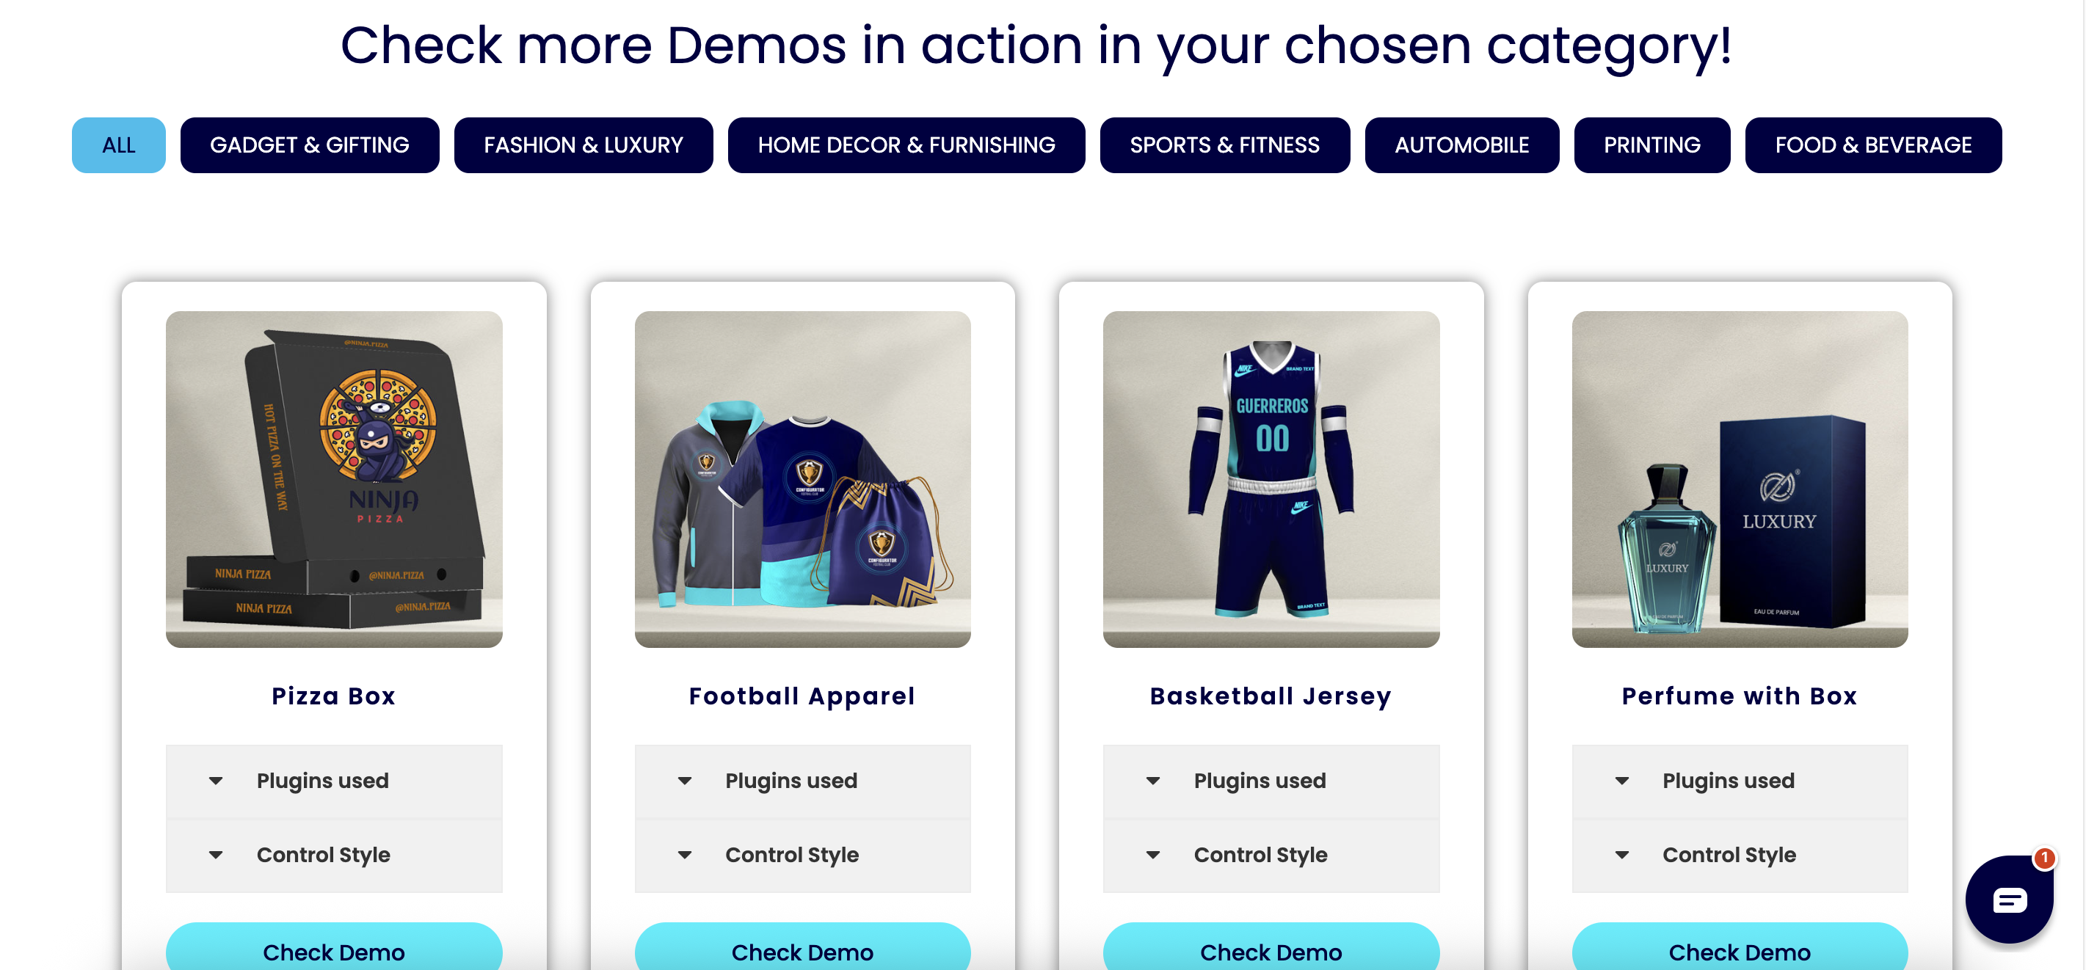The image size is (2086, 970).
Task: Expand Plugins used under Football Apparel
Action: click(x=802, y=781)
